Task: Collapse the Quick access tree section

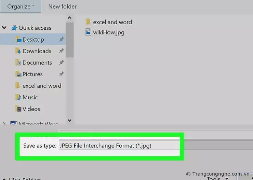Action: (x=4, y=28)
